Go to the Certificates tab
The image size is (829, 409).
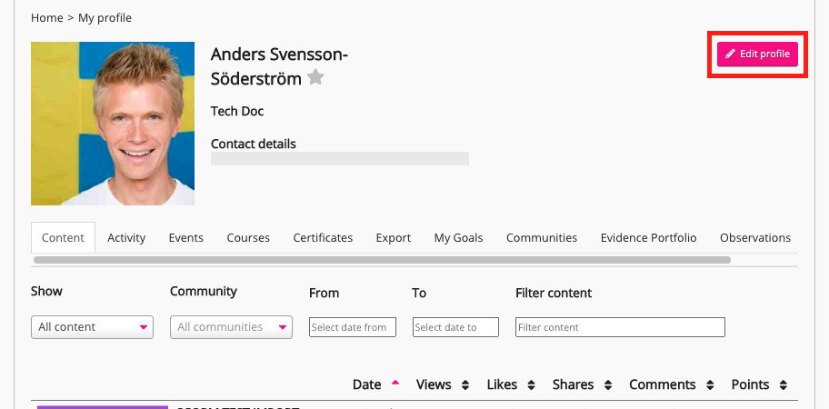coord(323,238)
